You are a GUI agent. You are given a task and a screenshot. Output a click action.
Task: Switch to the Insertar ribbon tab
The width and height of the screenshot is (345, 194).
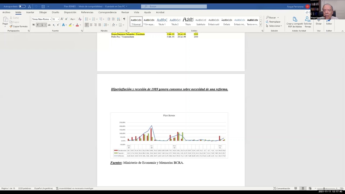[x=30, y=12]
